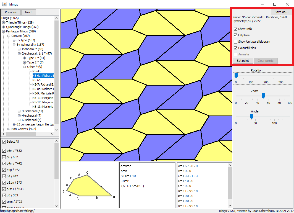Expand the 4-isohedral (7) node
This screenshot has height=213, width=294.
click(19, 116)
